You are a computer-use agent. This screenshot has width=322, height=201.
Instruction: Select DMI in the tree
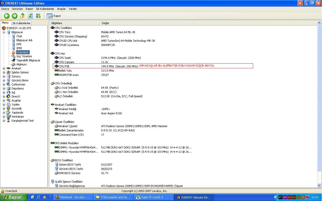19,44
